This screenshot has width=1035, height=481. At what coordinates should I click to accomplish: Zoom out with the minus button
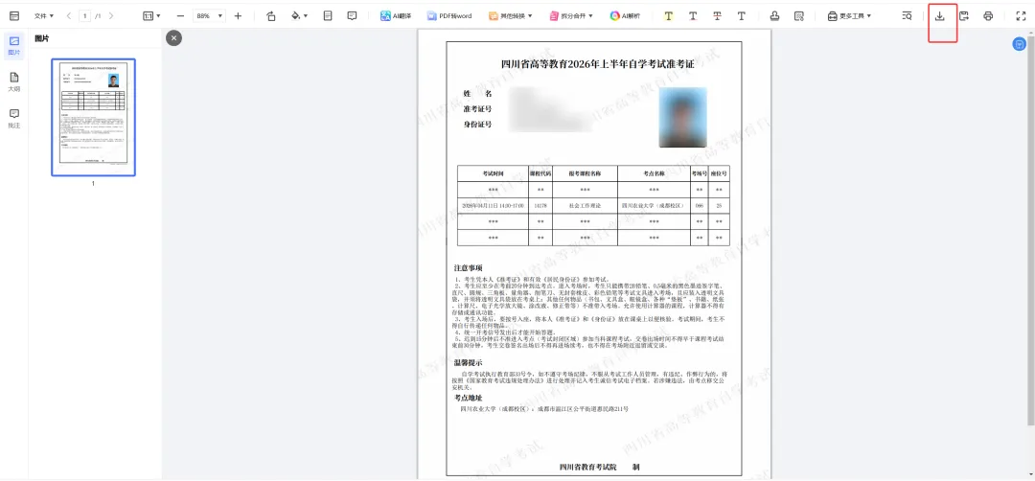point(181,16)
